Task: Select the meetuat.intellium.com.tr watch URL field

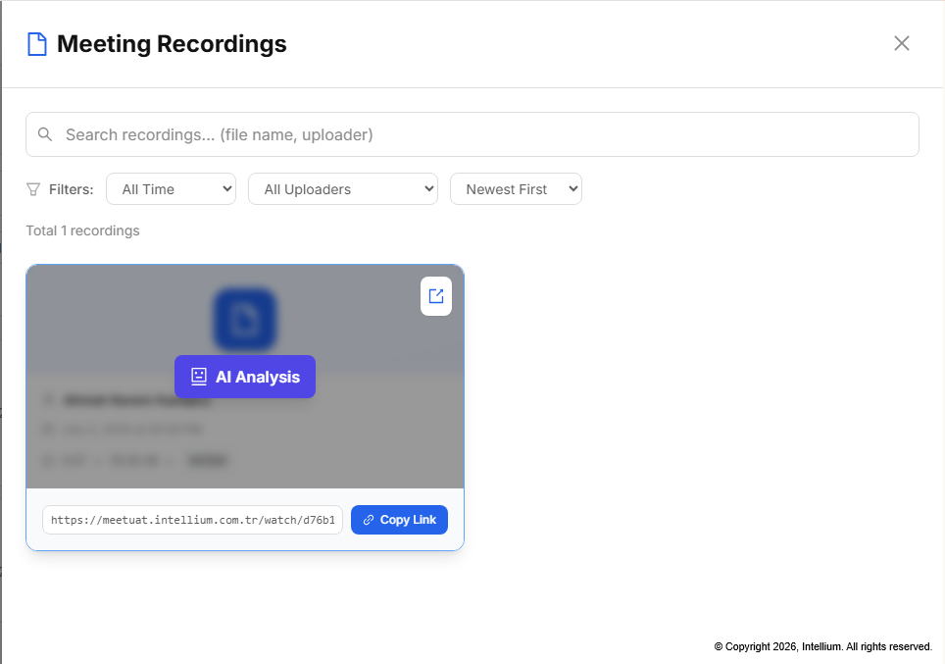Action: (192, 520)
